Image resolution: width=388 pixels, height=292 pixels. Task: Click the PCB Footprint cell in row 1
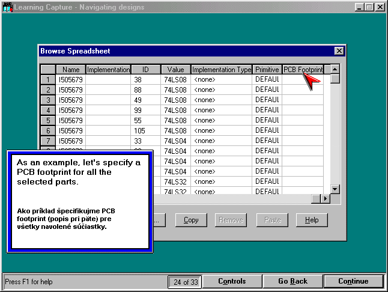coord(303,79)
